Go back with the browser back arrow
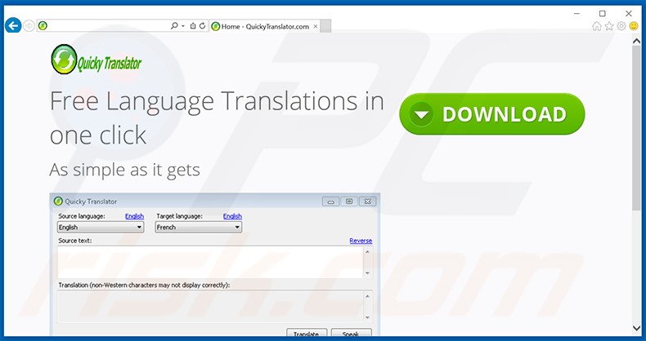 tap(13, 26)
